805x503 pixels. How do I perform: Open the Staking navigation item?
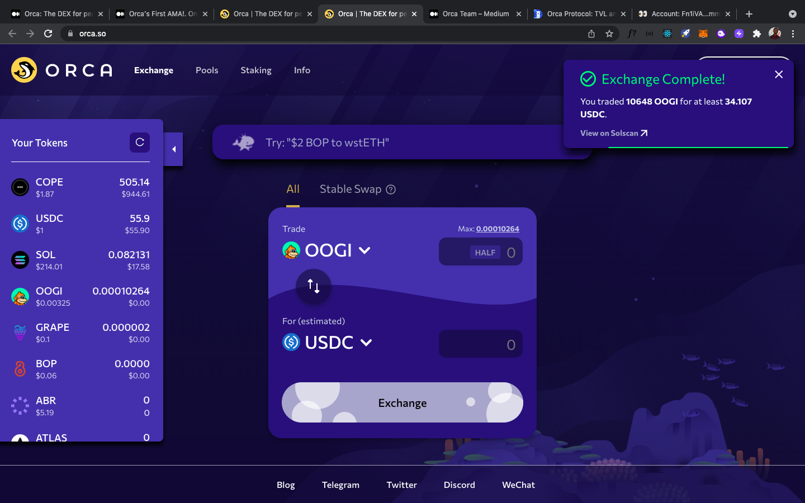tap(256, 70)
